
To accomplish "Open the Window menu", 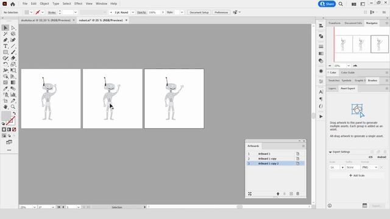I will click(102, 4).
